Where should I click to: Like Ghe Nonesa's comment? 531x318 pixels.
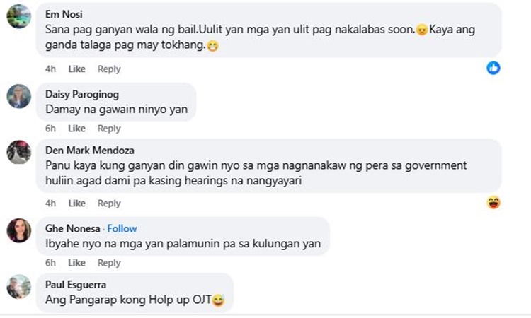[x=77, y=263]
